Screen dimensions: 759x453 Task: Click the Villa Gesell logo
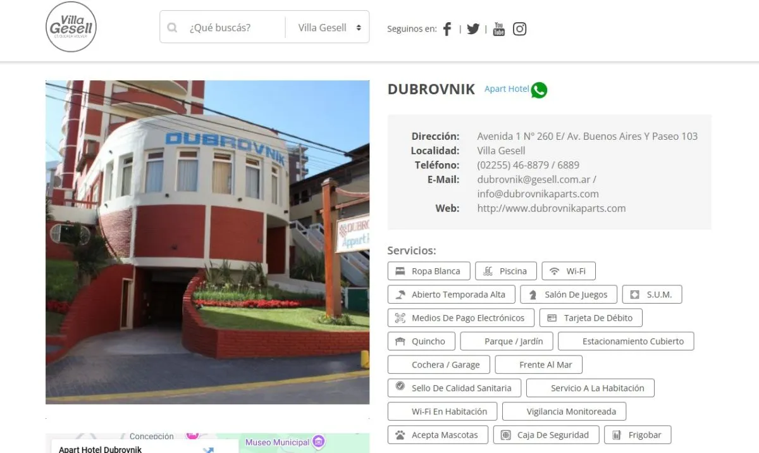coord(71,27)
